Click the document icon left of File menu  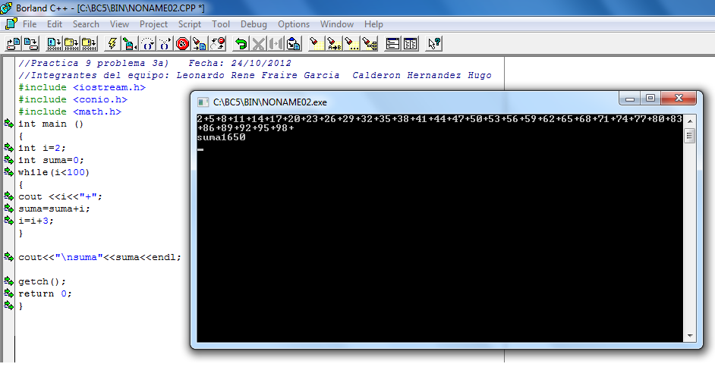pyautogui.click(x=11, y=24)
